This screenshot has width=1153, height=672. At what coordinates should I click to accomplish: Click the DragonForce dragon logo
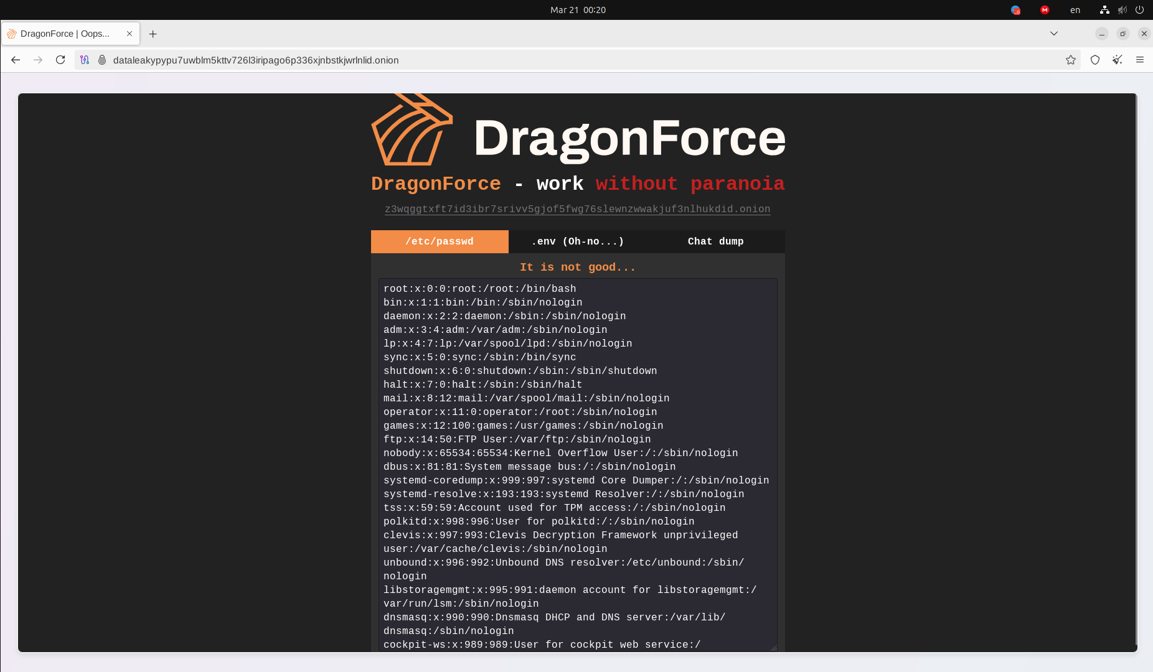point(412,129)
